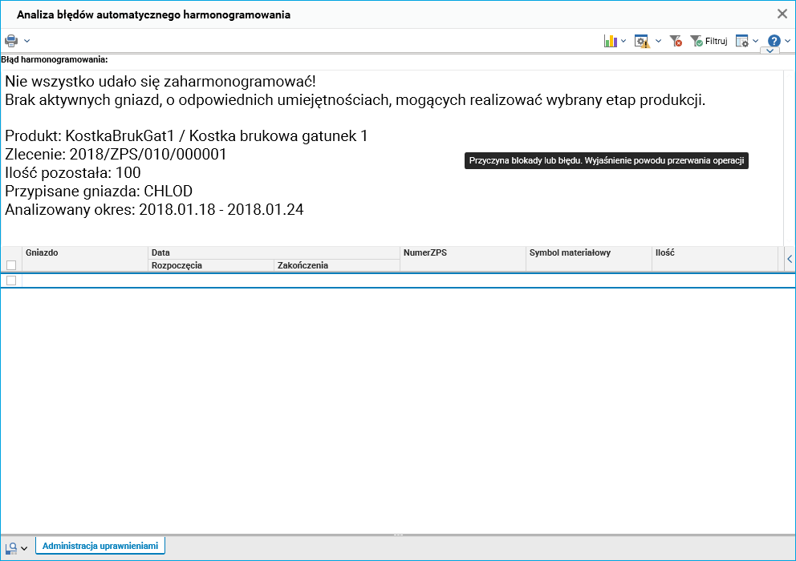Sort by the Ilość column header
Image resolution: width=796 pixels, height=561 pixels.
click(x=714, y=259)
